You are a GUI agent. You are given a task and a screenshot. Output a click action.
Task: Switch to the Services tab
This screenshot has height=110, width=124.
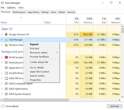(x=71, y=12)
